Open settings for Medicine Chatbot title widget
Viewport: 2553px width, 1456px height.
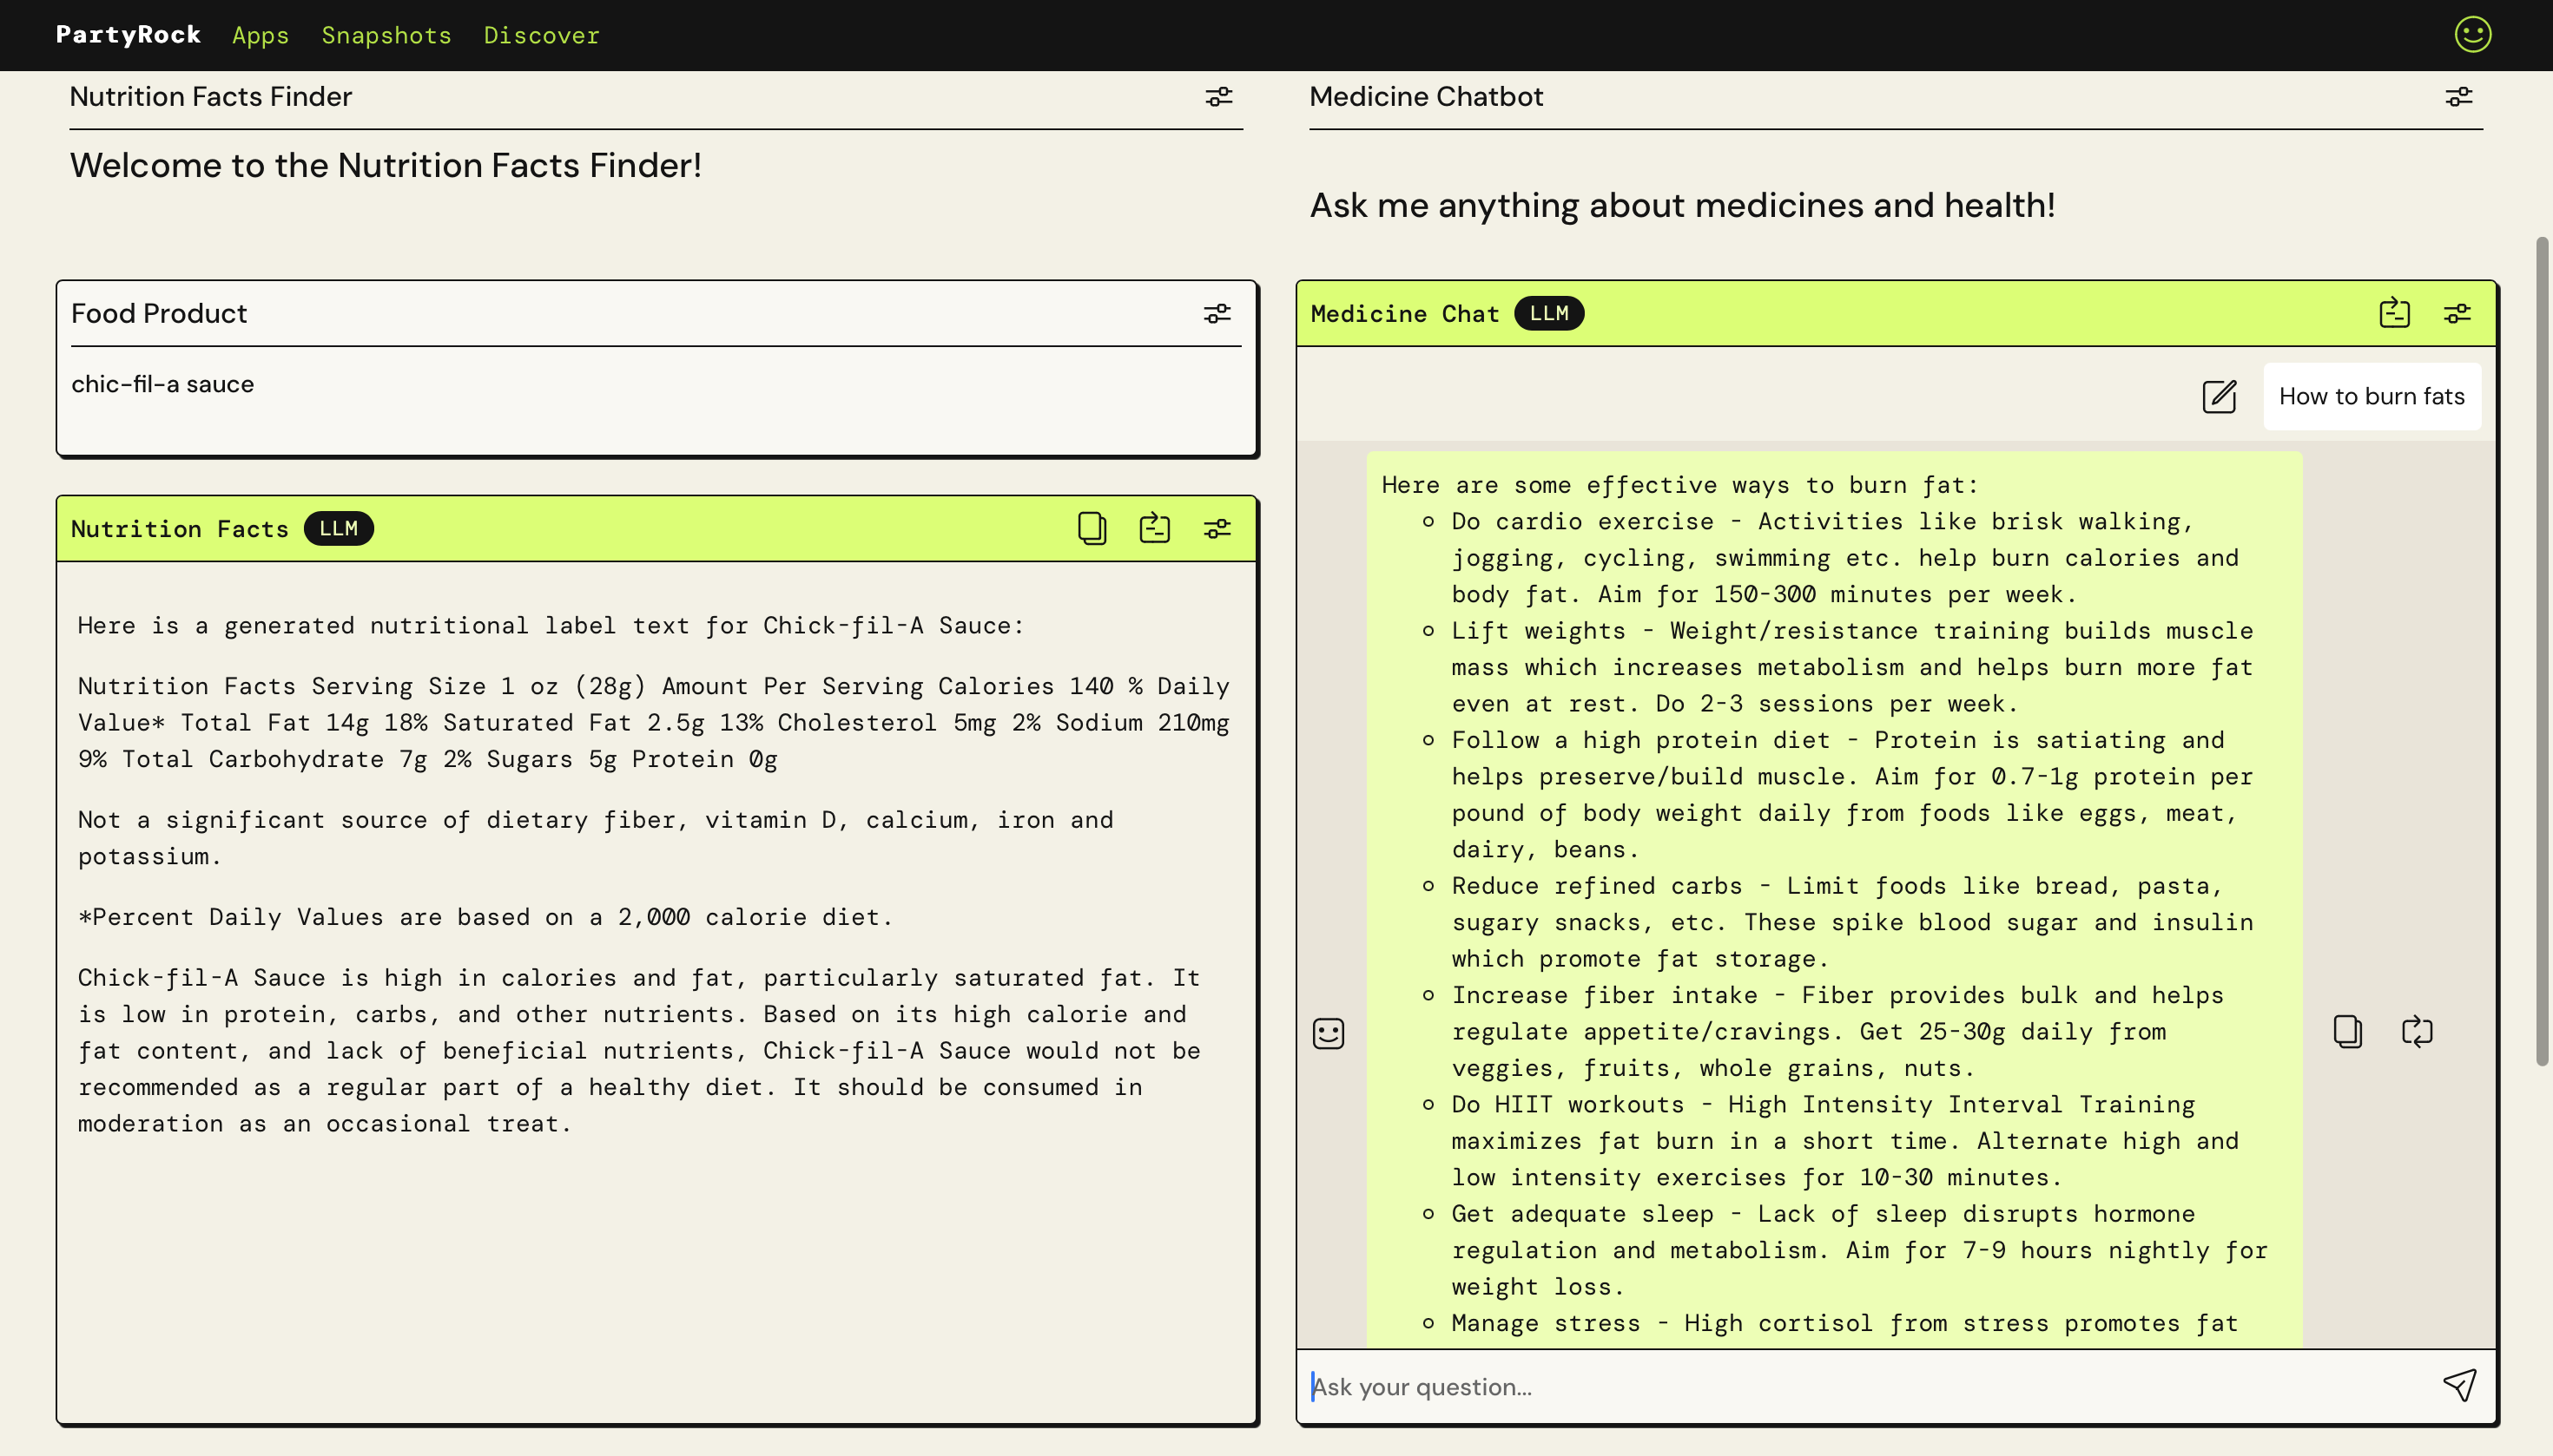[x=2458, y=97]
